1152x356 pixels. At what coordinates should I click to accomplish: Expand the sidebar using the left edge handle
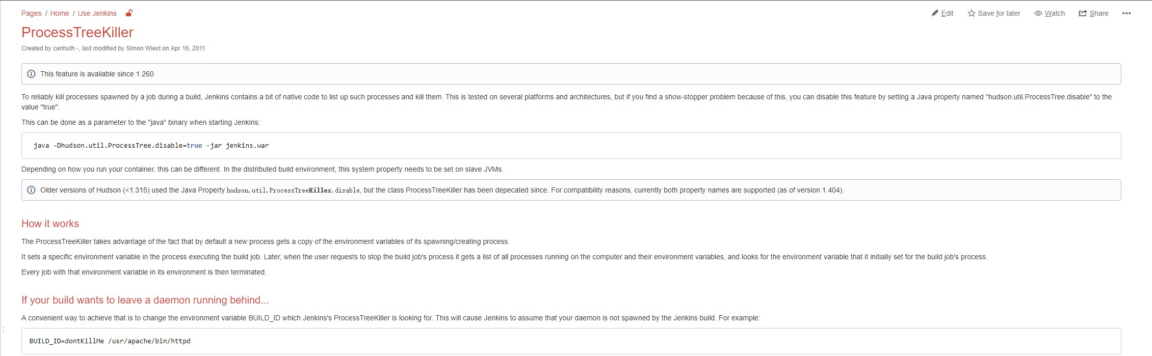(3, 330)
